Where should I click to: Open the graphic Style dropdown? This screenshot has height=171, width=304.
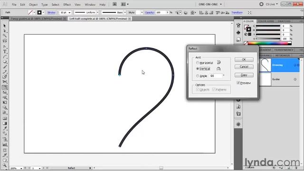pos(142,12)
